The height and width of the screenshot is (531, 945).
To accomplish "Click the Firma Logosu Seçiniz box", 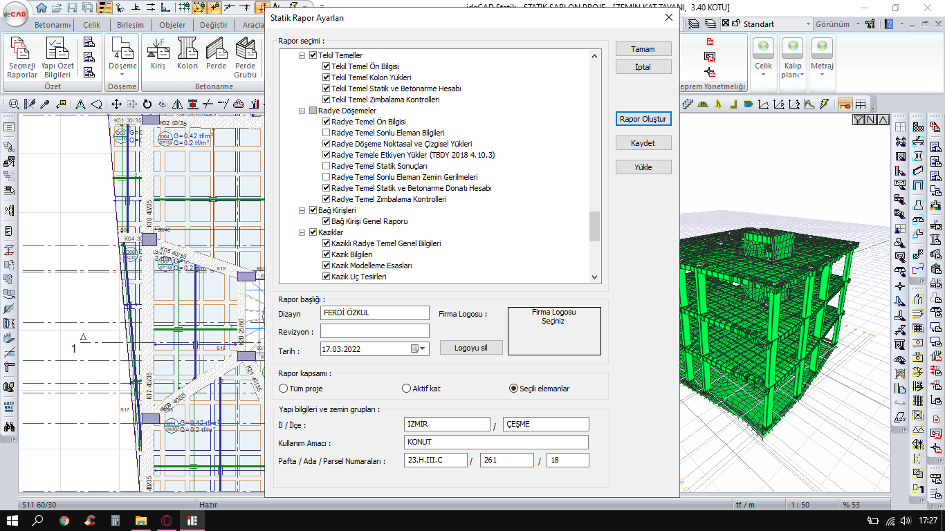I will (554, 331).
